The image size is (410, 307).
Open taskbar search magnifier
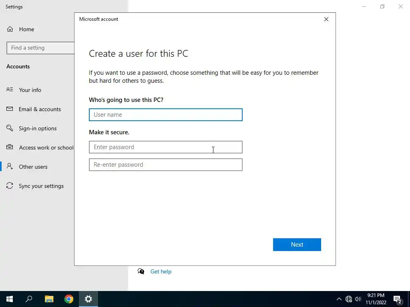(29, 299)
